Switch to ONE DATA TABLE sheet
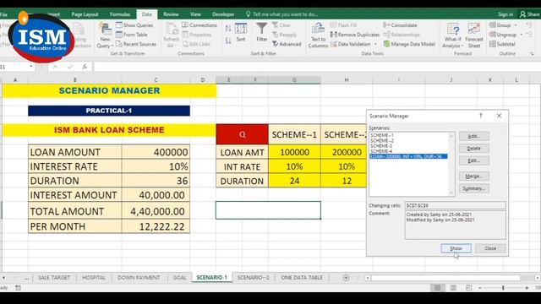541x304 pixels. (302, 278)
